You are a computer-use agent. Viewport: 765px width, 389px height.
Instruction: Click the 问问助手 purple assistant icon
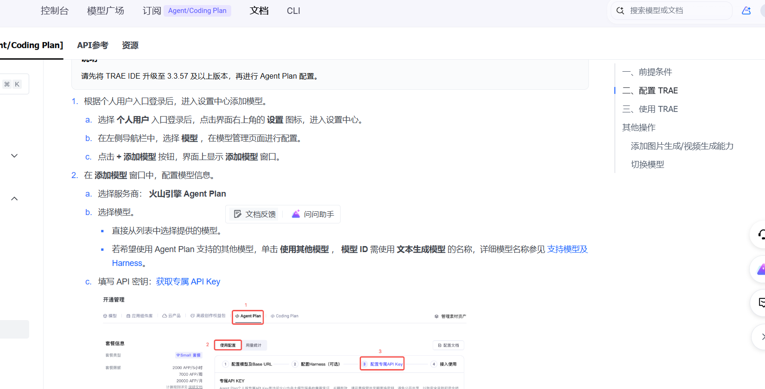pyautogui.click(x=296, y=214)
